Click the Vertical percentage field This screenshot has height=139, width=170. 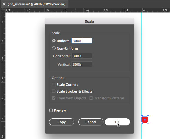[82, 65]
